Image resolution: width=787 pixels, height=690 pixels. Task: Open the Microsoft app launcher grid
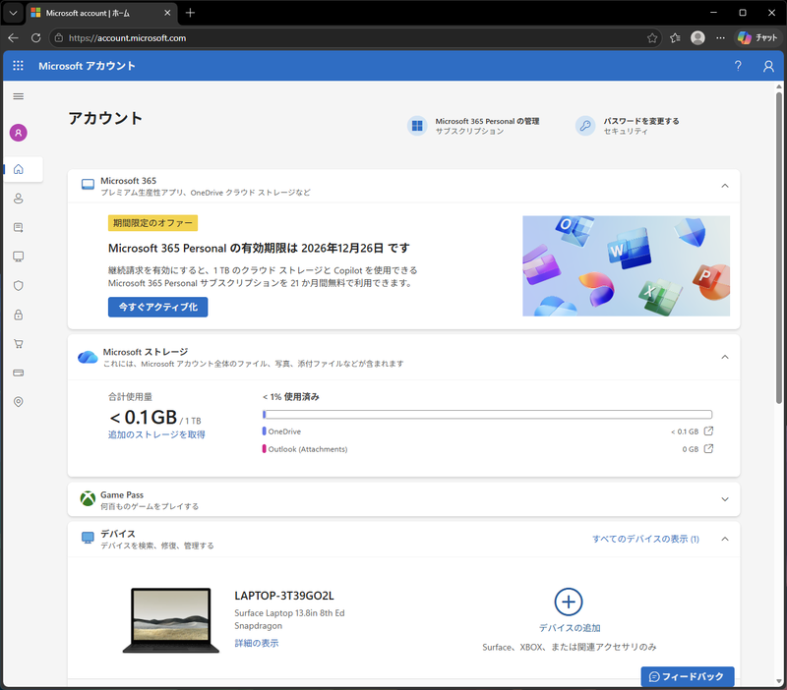click(18, 66)
